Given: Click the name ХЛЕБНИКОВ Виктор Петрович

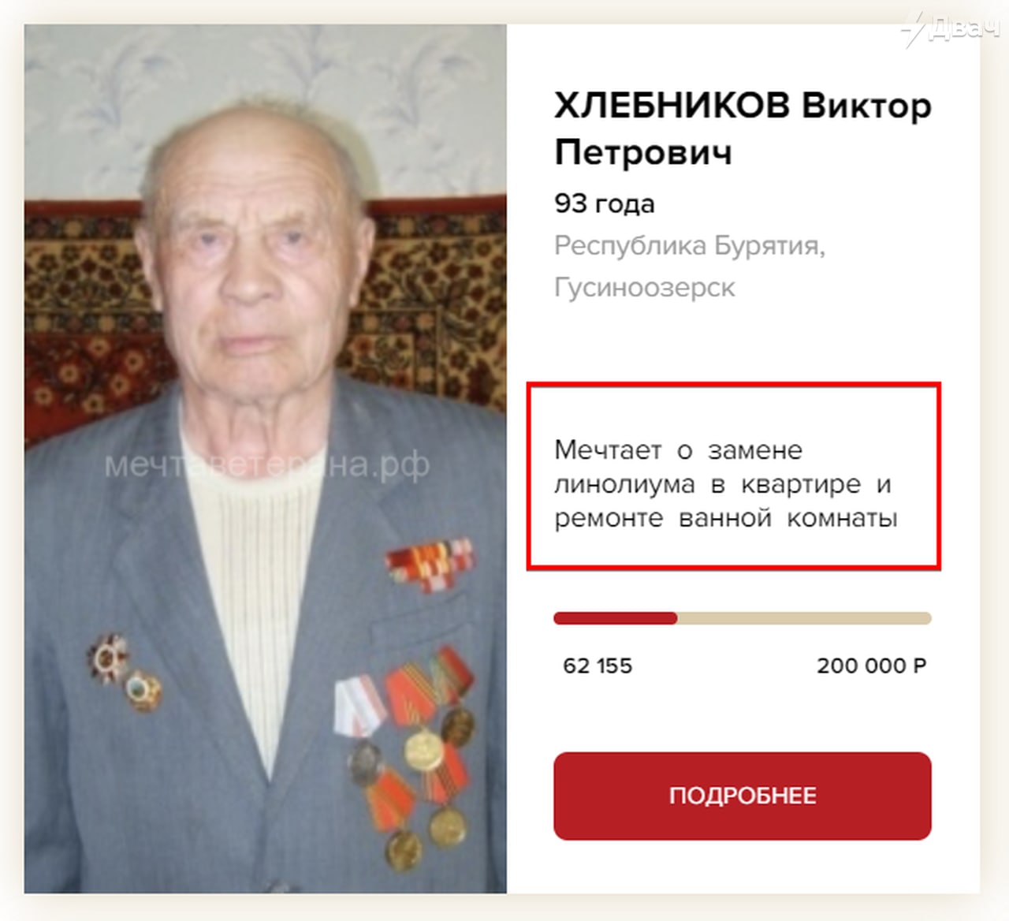Looking at the screenshot, I should pyautogui.click(x=743, y=128).
